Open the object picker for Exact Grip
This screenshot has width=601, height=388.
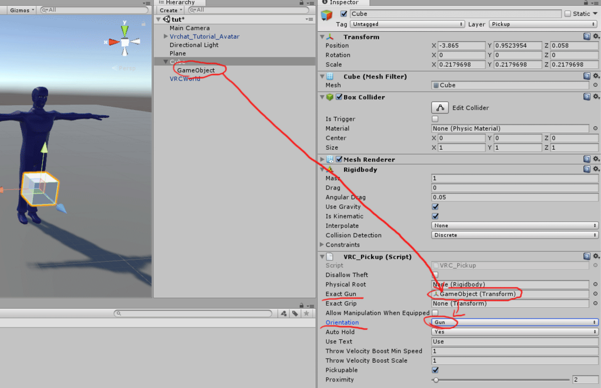(x=595, y=303)
